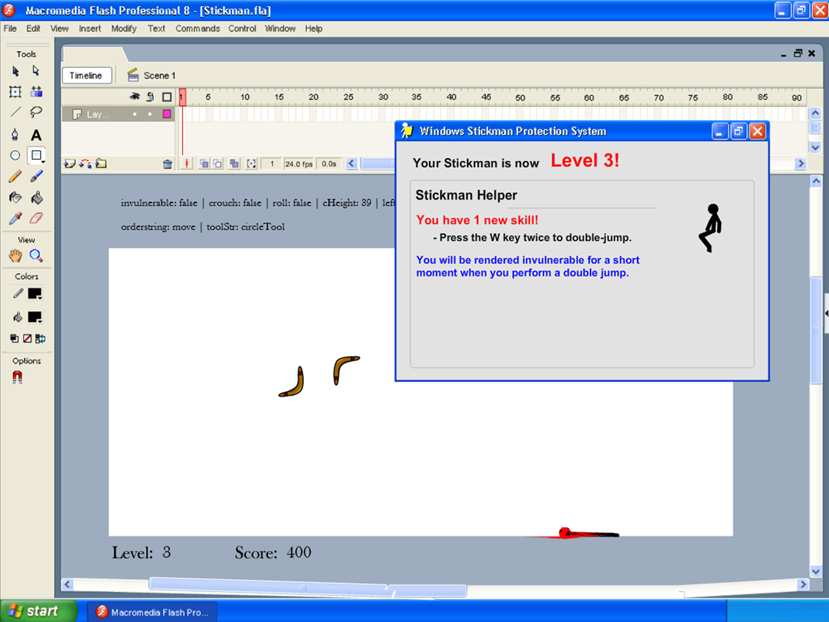Image resolution: width=829 pixels, height=622 pixels.
Task: Click the Black and White colors button
Action: point(15,339)
